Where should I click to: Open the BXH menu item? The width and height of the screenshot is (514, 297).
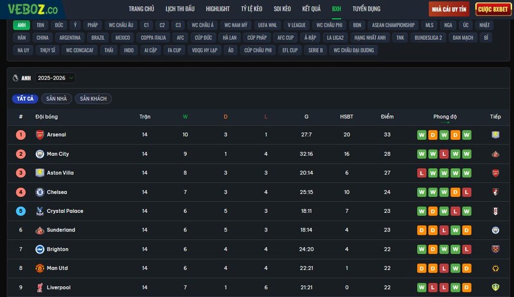coord(336,9)
